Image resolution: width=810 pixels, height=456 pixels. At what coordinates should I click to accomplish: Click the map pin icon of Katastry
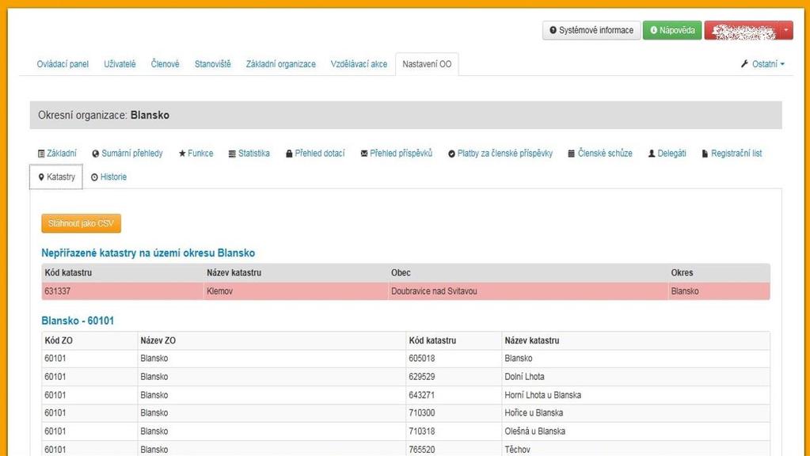41,177
